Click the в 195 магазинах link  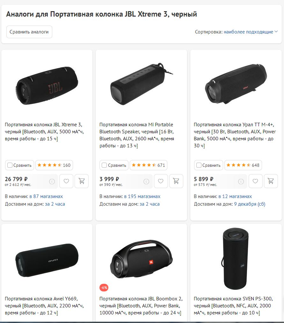(142, 196)
